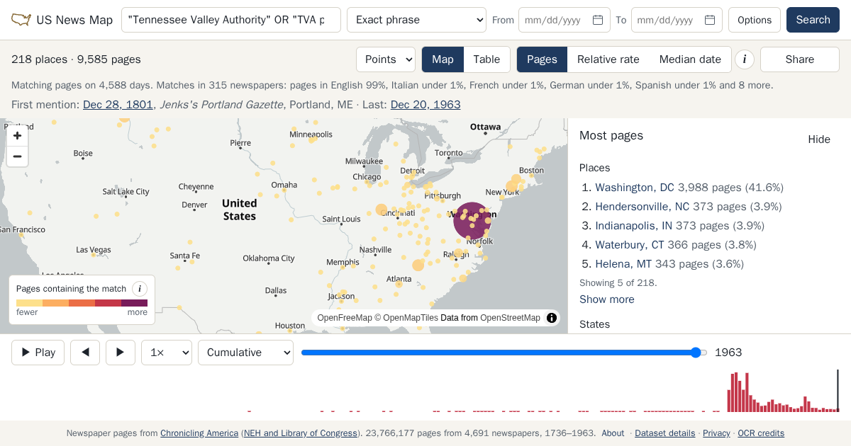Click the US News Map logo icon
Image resolution: width=851 pixels, height=446 pixels.
point(21,20)
